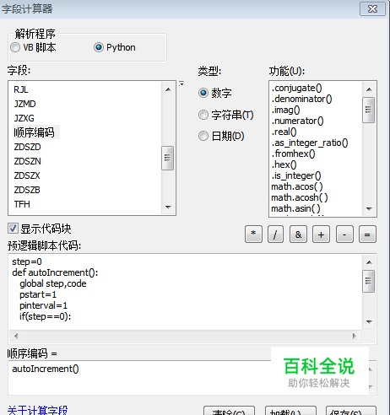Click the ampersand (&) operator button

click(x=298, y=234)
